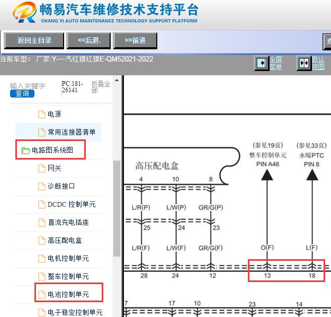The height and width of the screenshot is (317, 331).
Task: Collapse all with 折叠全部
Action: point(101,87)
